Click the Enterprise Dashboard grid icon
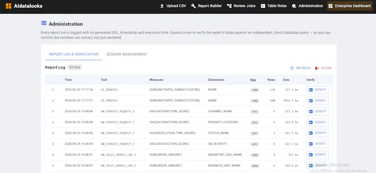This screenshot has height=173, width=376. pyautogui.click(x=330, y=6)
